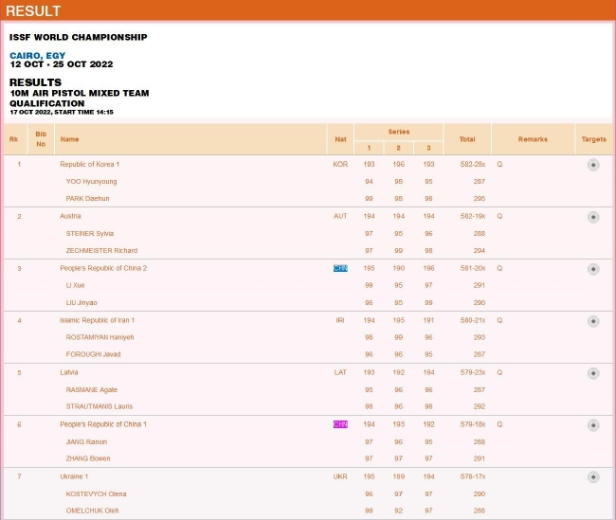
Task: Open targets icon for Ukraine 1 row
Action: [593, 477]
